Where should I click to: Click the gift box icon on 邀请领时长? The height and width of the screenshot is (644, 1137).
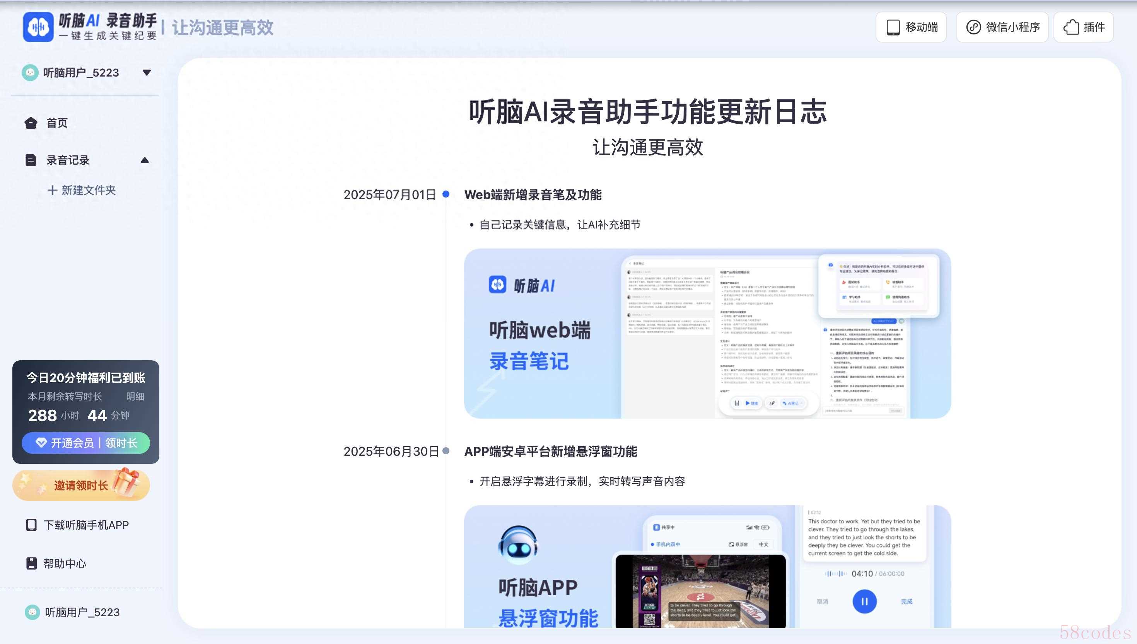click(126, 482)
